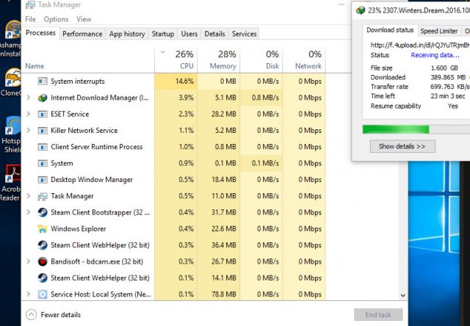Expand the Killer Network Service row
Viewport: 470px width, 326px height.
(28, 131)
